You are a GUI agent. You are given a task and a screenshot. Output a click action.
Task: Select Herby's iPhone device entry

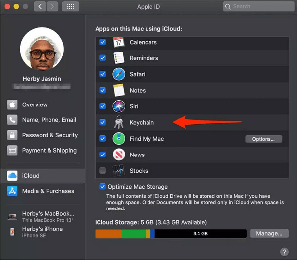[43, 232]
